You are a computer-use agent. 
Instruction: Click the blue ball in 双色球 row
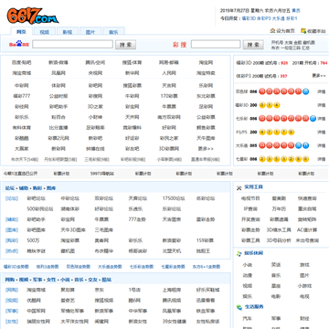pos(306,91)
